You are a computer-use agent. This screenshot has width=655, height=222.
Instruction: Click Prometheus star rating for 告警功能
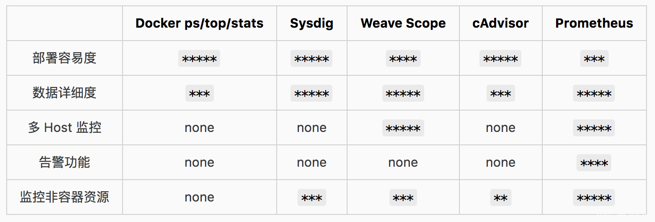(594, 163)
